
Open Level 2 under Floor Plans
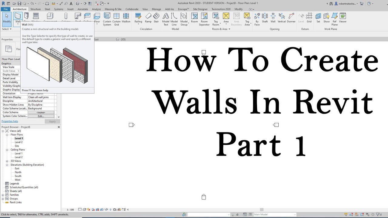(x=19, y=142)
